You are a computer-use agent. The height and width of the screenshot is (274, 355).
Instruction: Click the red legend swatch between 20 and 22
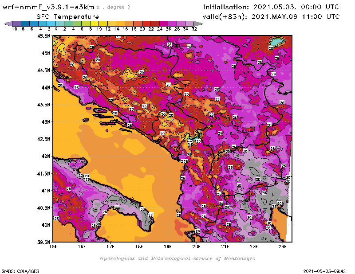tap(146, 23)
